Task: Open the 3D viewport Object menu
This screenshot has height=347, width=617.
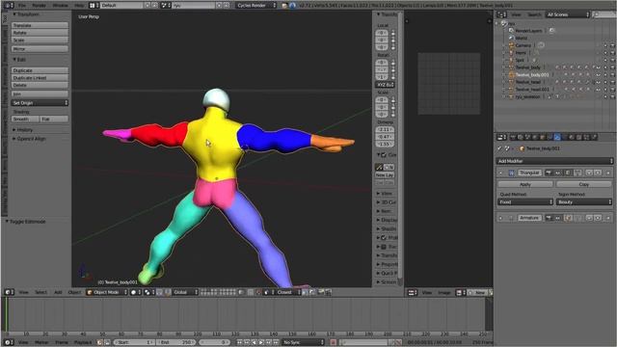Action: [x=74, y=292]
